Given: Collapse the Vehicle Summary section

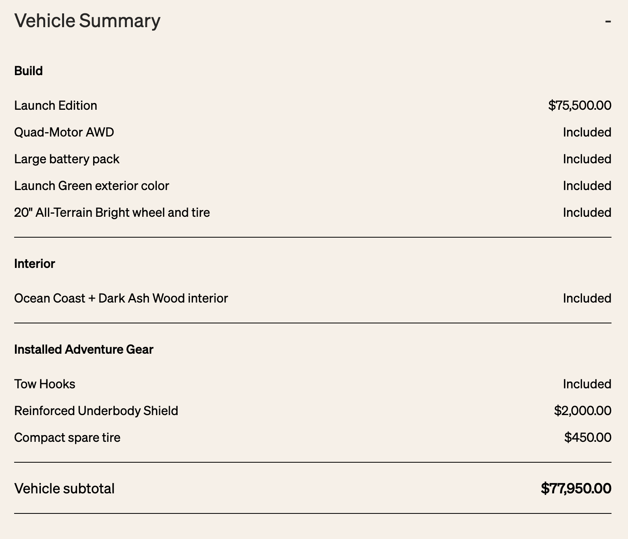Looking at the screenshot, I should coord(608,21).
